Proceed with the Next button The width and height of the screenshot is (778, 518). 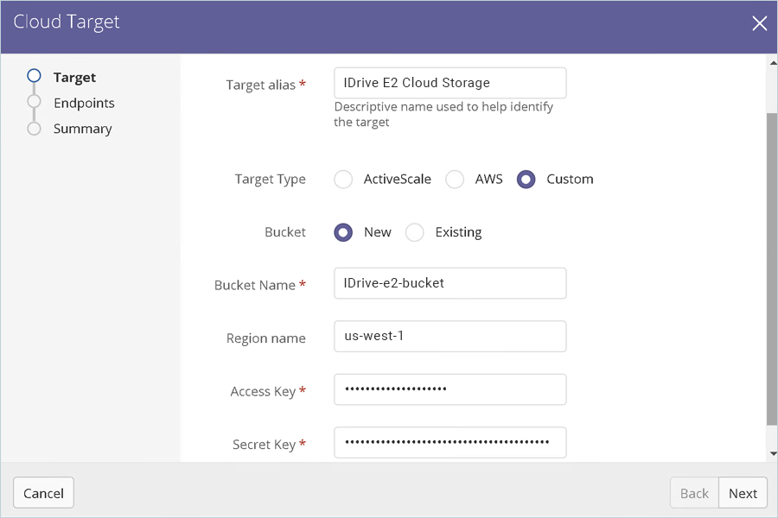click(x=743, y=493)
